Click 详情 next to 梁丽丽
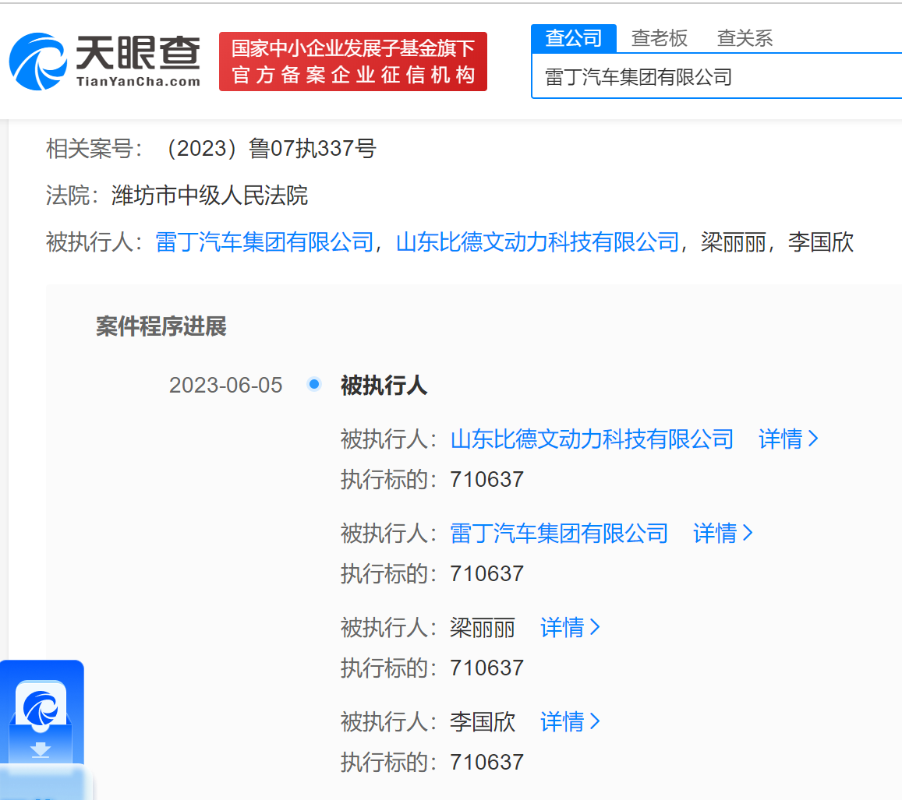 (x=563, y=627)
